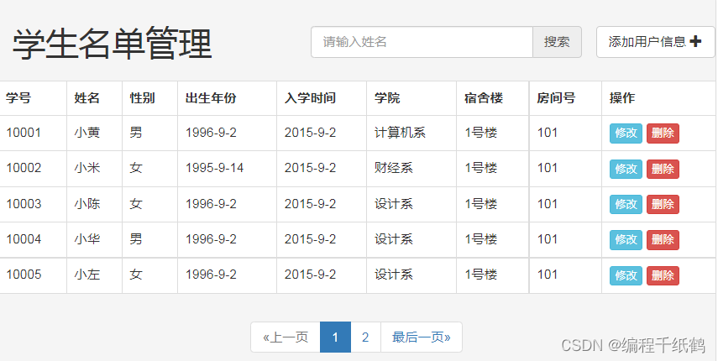Click 修改 in the 小华 row
The height and width of the screenshot is (361, 718).
pos(626,240)
